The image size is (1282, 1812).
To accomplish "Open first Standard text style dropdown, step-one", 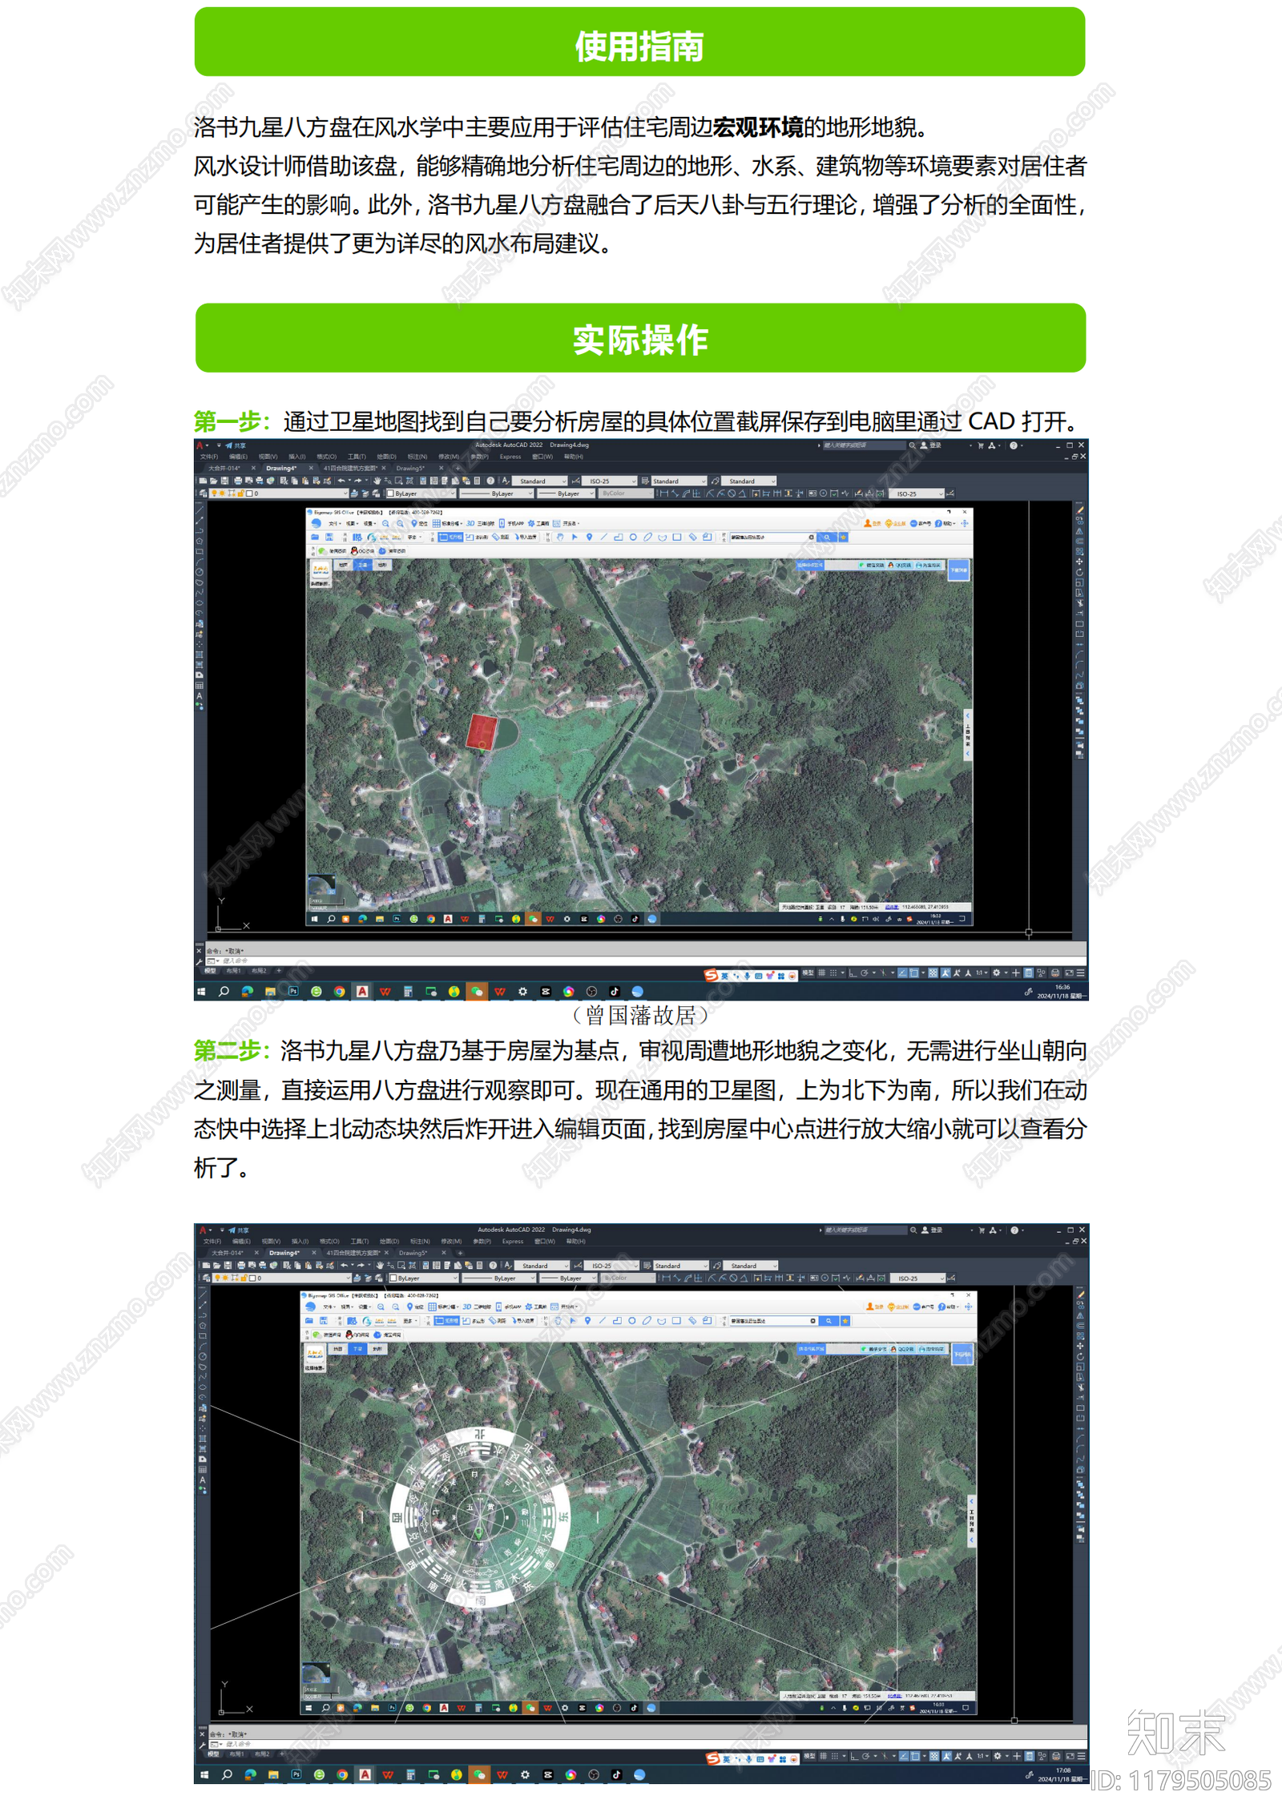I will tap(539, 481).
